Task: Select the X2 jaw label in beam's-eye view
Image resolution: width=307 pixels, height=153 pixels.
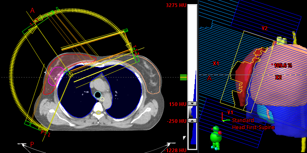Action: coord(278,78)
